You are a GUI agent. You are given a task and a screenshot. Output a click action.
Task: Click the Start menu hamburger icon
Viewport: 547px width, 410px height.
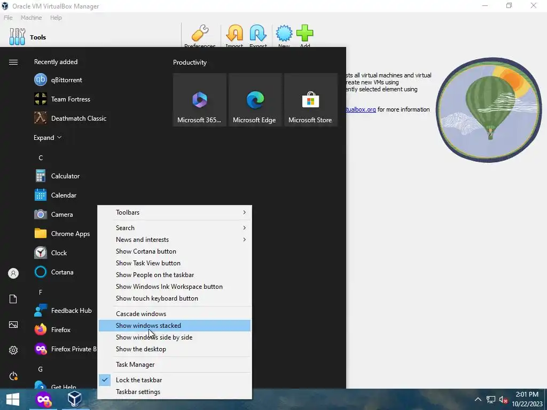[x=13, y=62]
